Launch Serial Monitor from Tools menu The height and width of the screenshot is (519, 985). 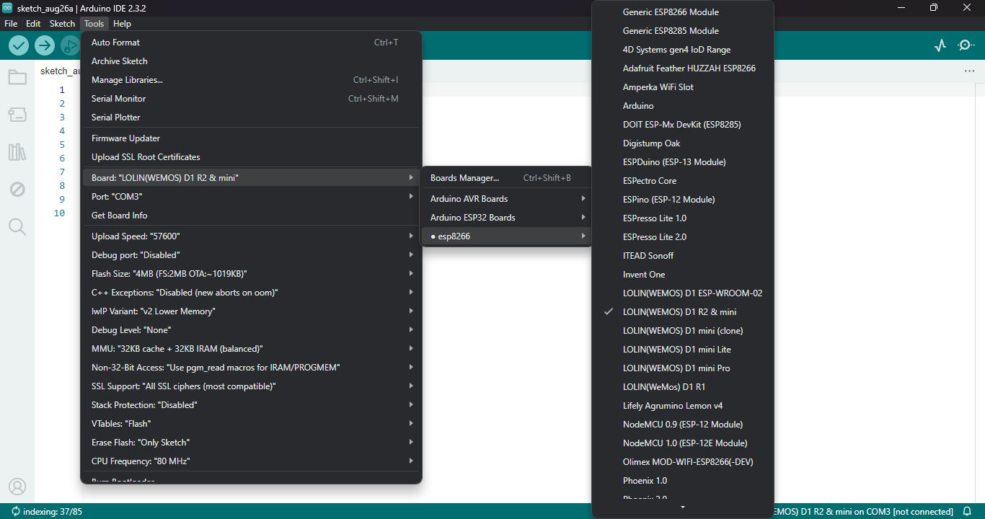[251, 99]
